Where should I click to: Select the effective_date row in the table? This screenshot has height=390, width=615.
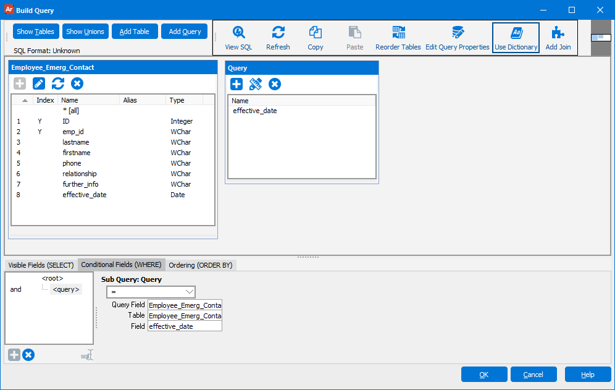click(x=85, y=195)
